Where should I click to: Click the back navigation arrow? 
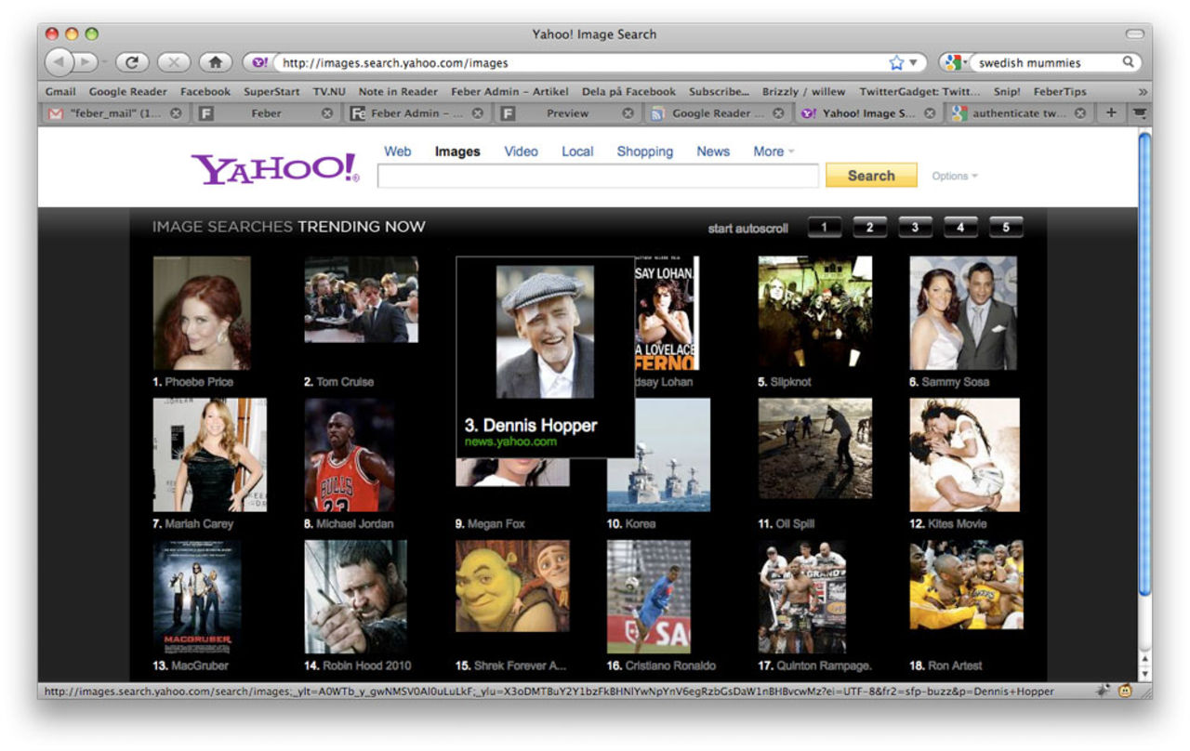(x=59, y=62)
